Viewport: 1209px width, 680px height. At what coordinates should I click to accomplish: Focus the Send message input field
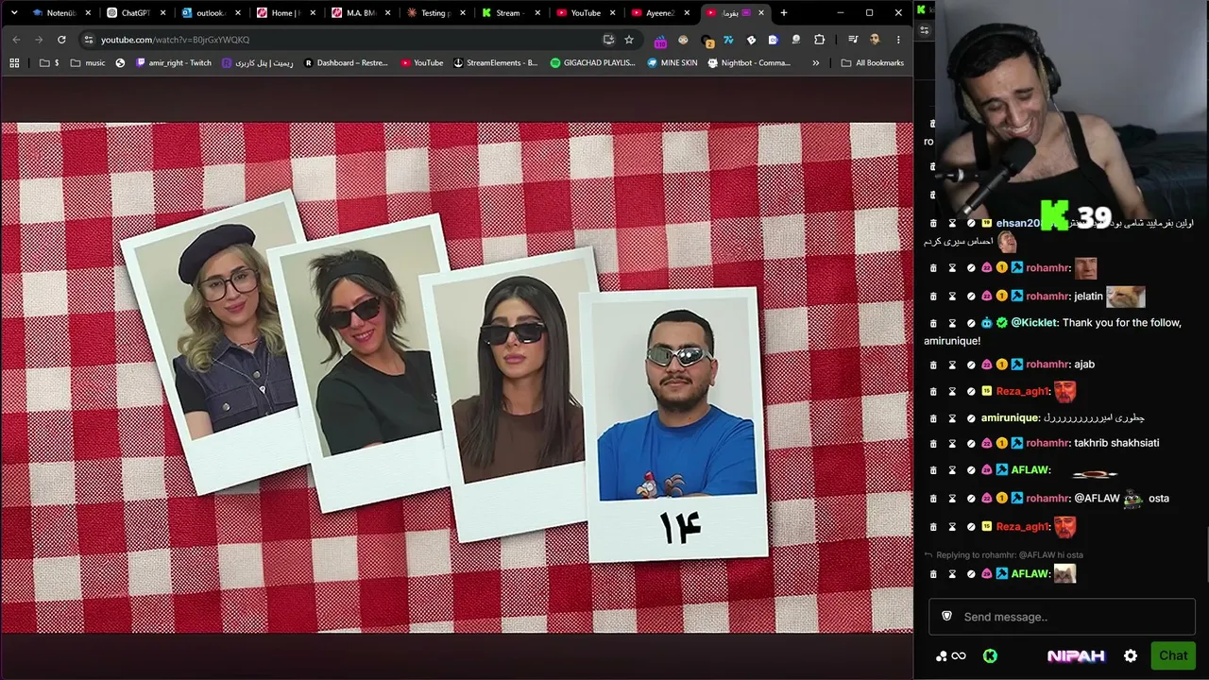click(1062, 617)
